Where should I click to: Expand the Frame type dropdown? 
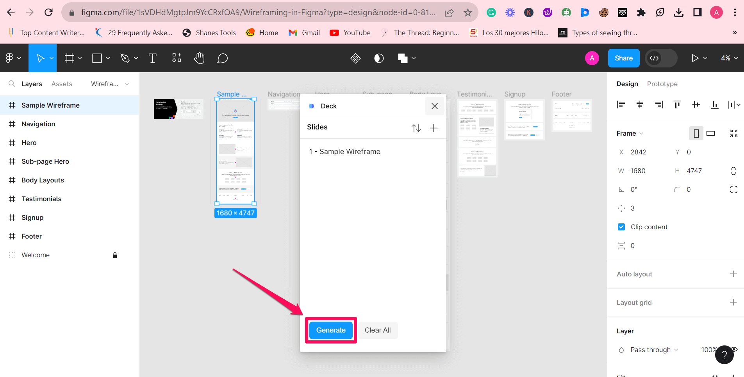[630, 133]
